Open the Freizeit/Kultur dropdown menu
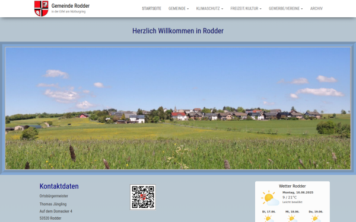 tap(246, 8)
